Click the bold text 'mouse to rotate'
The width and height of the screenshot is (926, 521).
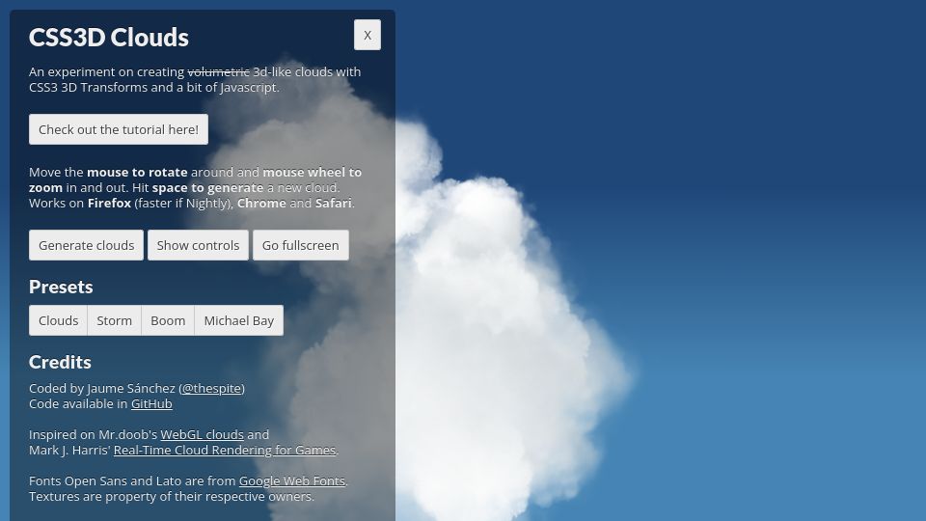tap(137, 173)
